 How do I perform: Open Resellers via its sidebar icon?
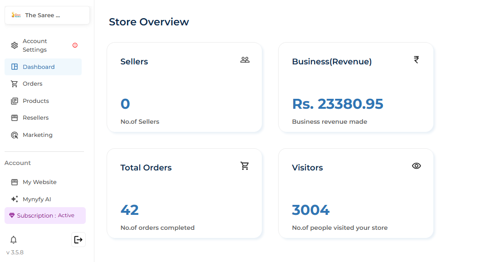14,117
